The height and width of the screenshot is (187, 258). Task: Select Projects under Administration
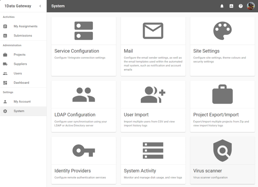tap(20, 55)
